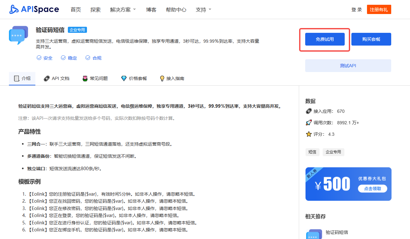
Task: Click the 注册验证码 template line
Action: pyautogui.click(x=111, y=194)
